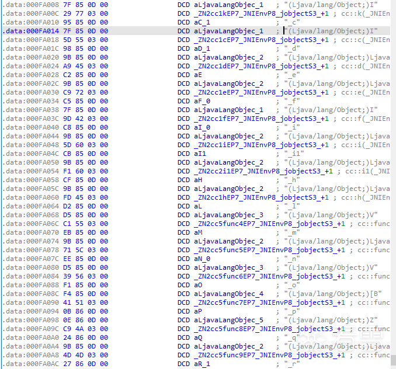Jump to _ZN2cc5func7EP7_JNIEnvP8_jobjectS3_+1
This screenshot has width=396, height=369.
[269, 302]
